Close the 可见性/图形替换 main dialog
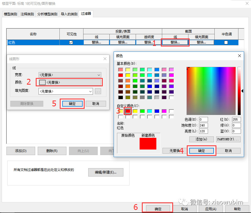Image resolution: width=251 pixels, height=213 pixels. pos(247,4)
